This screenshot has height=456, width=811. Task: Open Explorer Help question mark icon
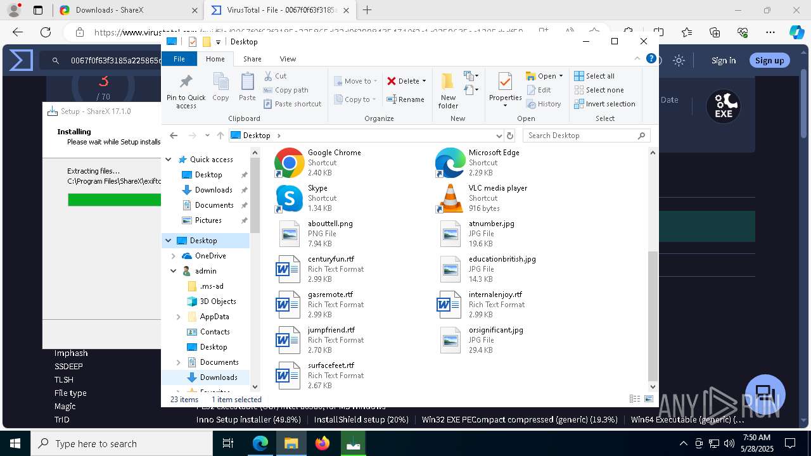651,58
